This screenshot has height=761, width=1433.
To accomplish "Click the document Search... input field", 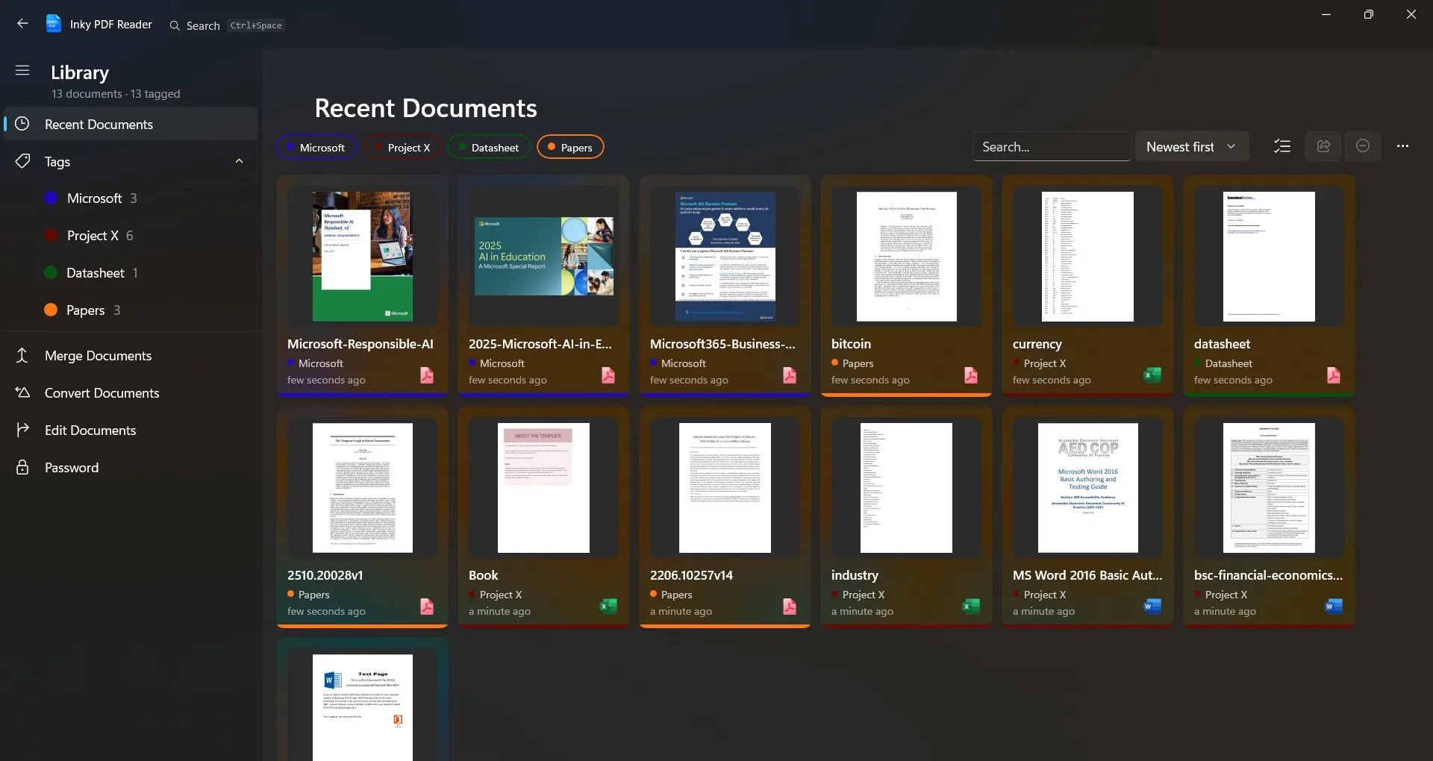I will [x=1052, y=147].
